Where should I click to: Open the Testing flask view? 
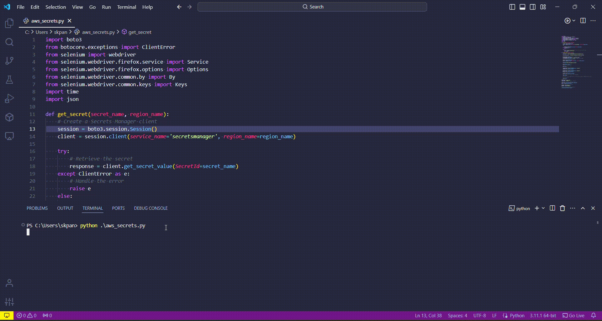[x=9, y=80]
